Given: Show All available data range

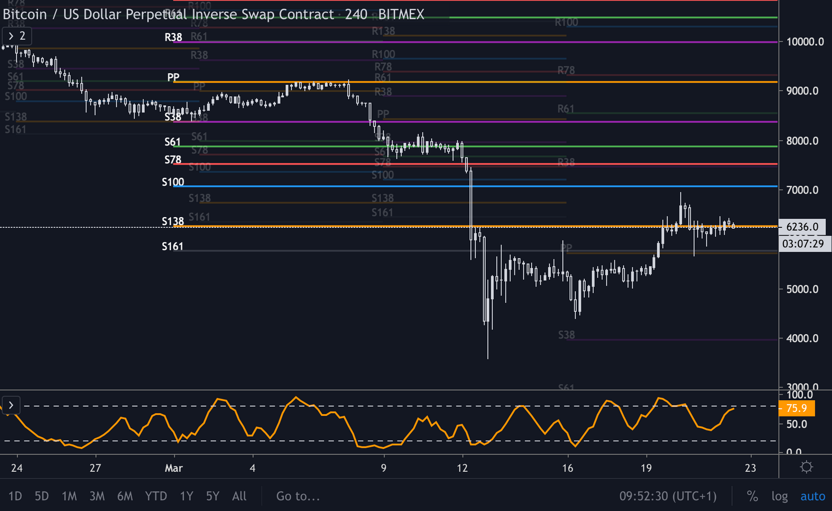Looking at the screenshot, I should tap(239, 496).
